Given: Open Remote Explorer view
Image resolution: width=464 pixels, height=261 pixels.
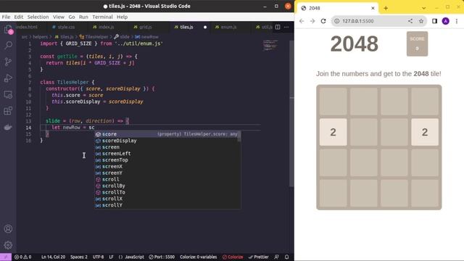Looking at the screenshot, I should [8, 95].
